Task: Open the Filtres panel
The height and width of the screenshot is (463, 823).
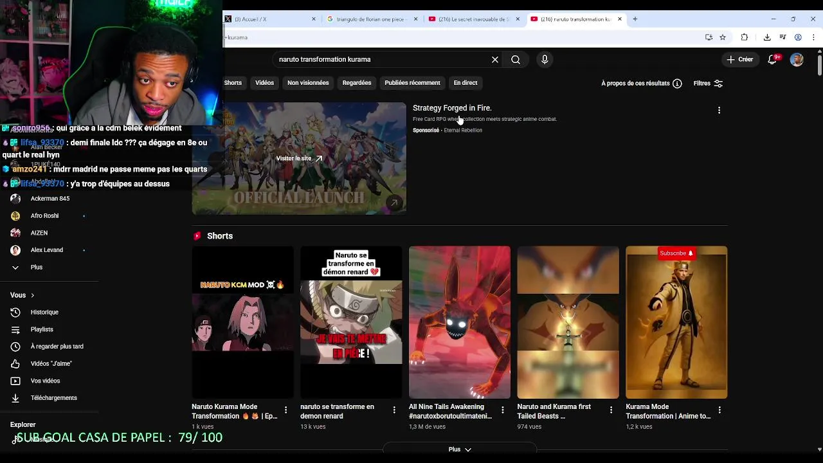Action: pyautogui.click(x=708, y=83)
